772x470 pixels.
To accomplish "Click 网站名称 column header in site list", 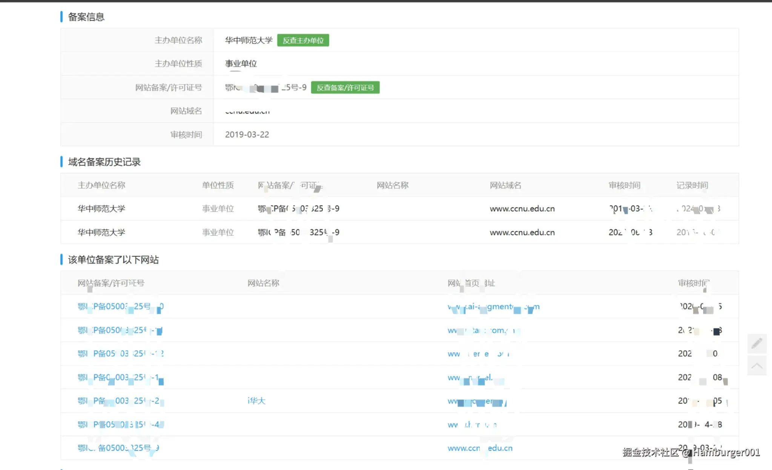I will pos(263,283).
